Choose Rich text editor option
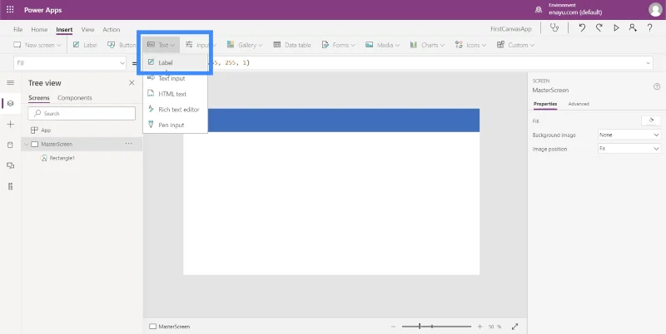Image resolution: width=666 pixels, height=334 pixels. tap(175, 110)
